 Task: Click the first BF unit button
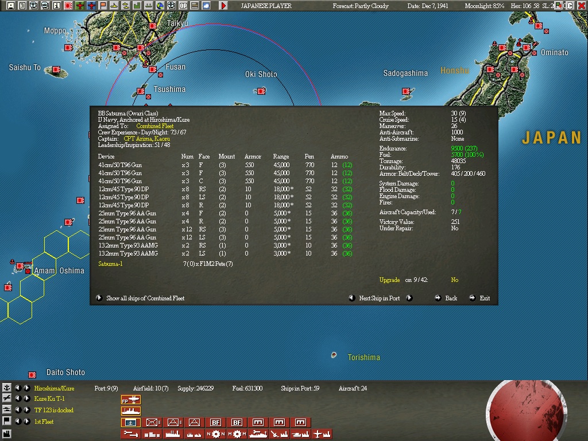216,423
